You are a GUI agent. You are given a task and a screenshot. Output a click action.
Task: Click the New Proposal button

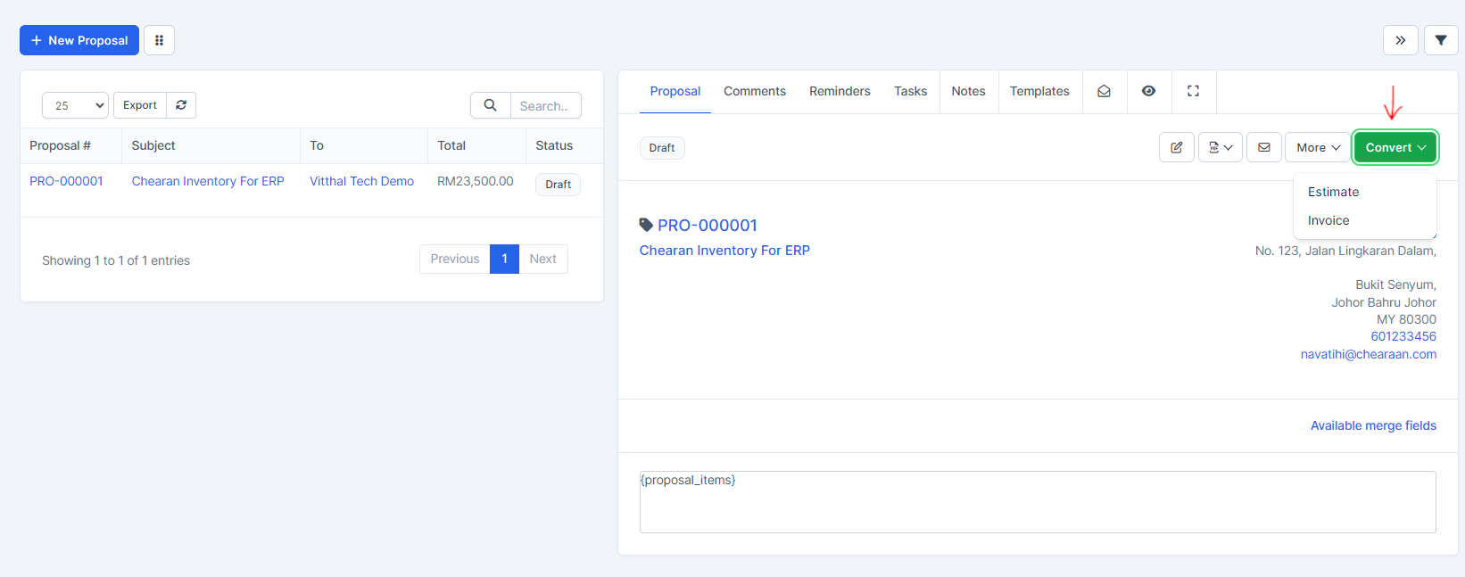click(x=79, y=40)
